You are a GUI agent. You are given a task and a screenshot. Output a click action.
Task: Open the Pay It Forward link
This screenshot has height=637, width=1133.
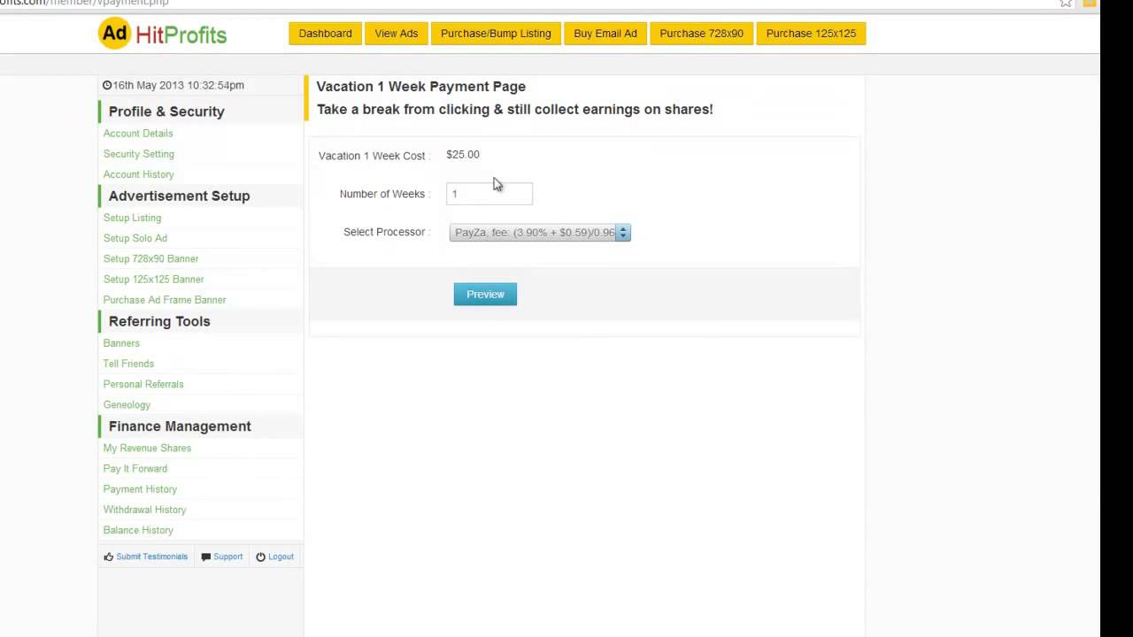coord(135,468)
